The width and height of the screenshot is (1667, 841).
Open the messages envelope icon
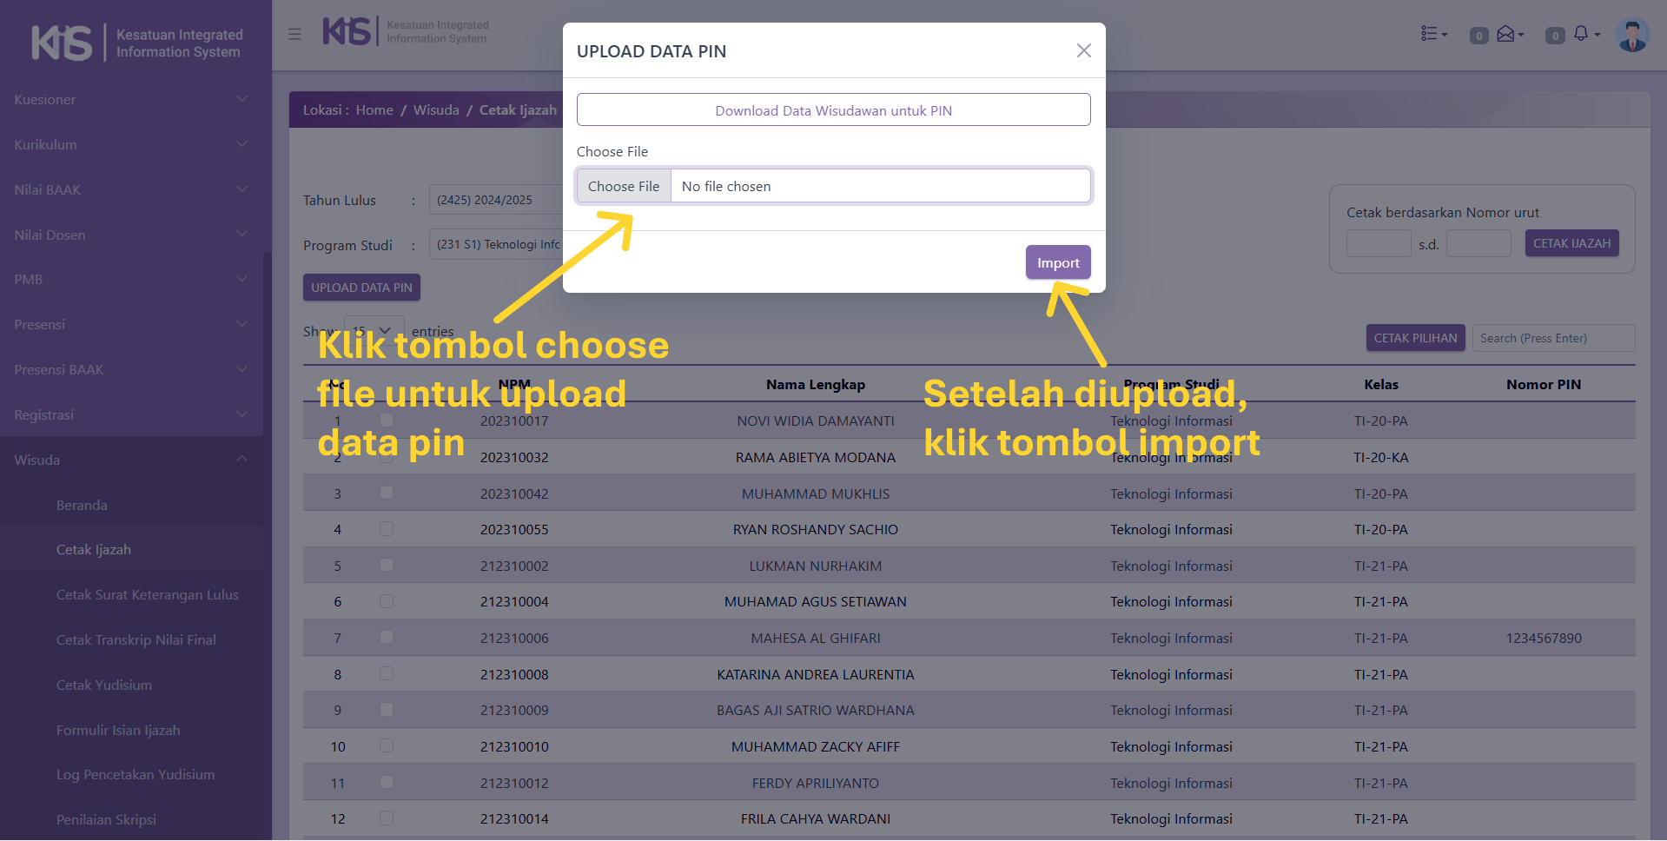[x=1507, y=34]
